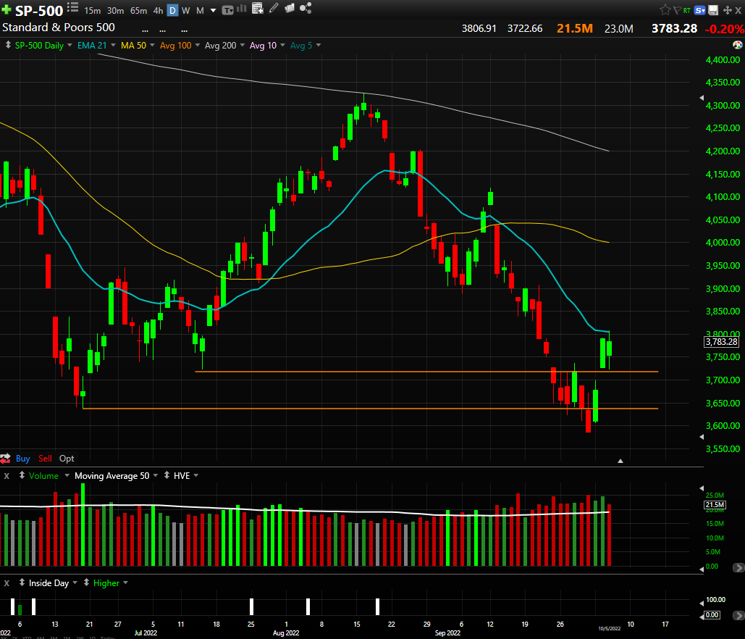Click the flag symbol icon
745x639 pixels.
677,9
